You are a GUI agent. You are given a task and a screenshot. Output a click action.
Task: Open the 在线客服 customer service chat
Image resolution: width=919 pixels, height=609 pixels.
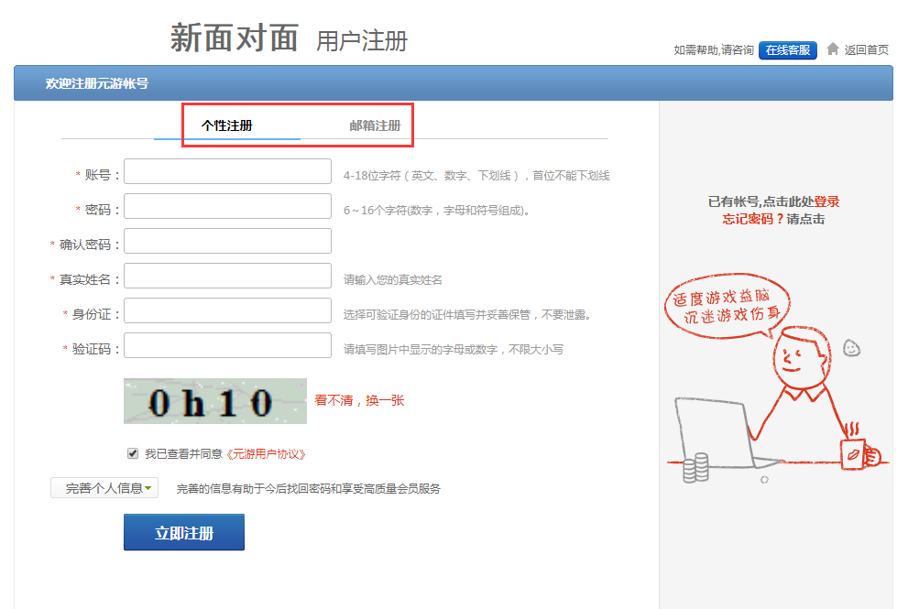pyautogui.click(x=786, y=50)
